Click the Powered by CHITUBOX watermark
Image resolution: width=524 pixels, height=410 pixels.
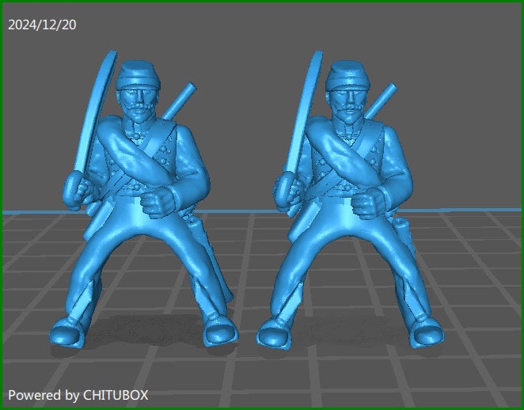tap(78, 394)
